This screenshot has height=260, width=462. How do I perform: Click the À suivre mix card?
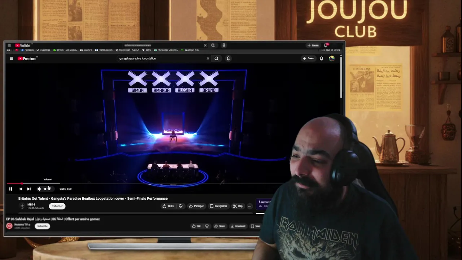pyautogui.click(x=263, y=204)
